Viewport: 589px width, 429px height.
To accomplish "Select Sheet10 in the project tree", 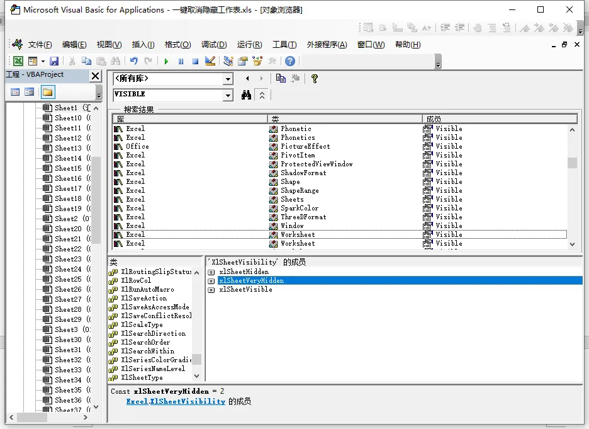I will (x=68, y=118).
